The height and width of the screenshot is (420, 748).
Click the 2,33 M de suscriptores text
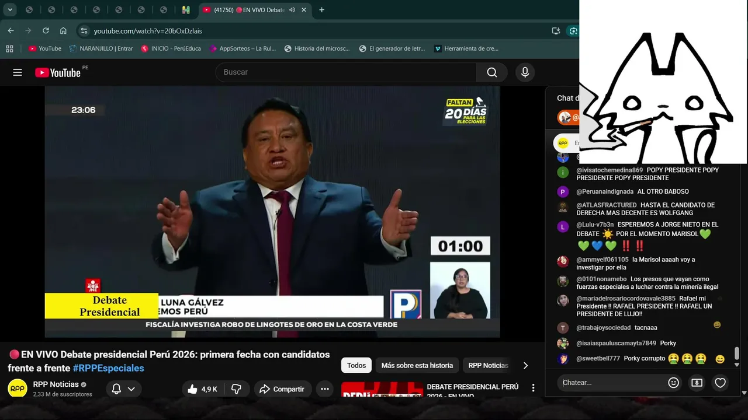(63, 394)
